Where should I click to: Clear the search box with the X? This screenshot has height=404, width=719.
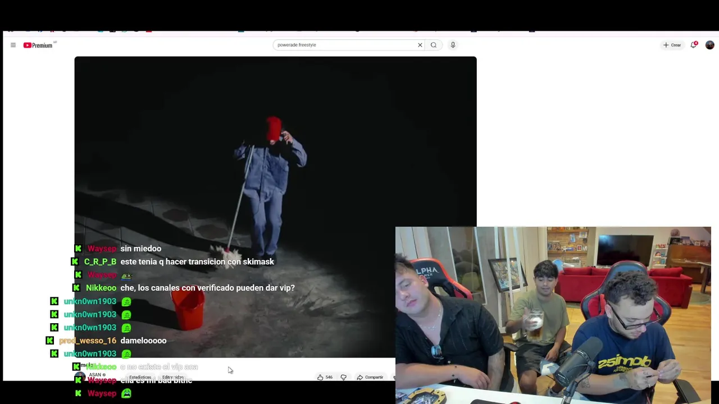pyautogui.click(x=420, y=45)
